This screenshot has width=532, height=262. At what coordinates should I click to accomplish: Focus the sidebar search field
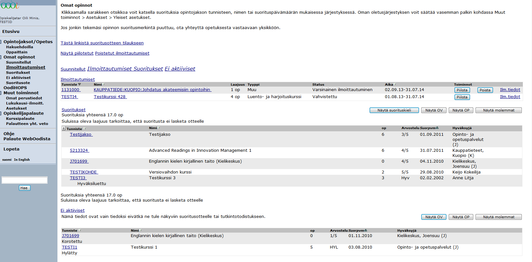[x=25, y=180]
